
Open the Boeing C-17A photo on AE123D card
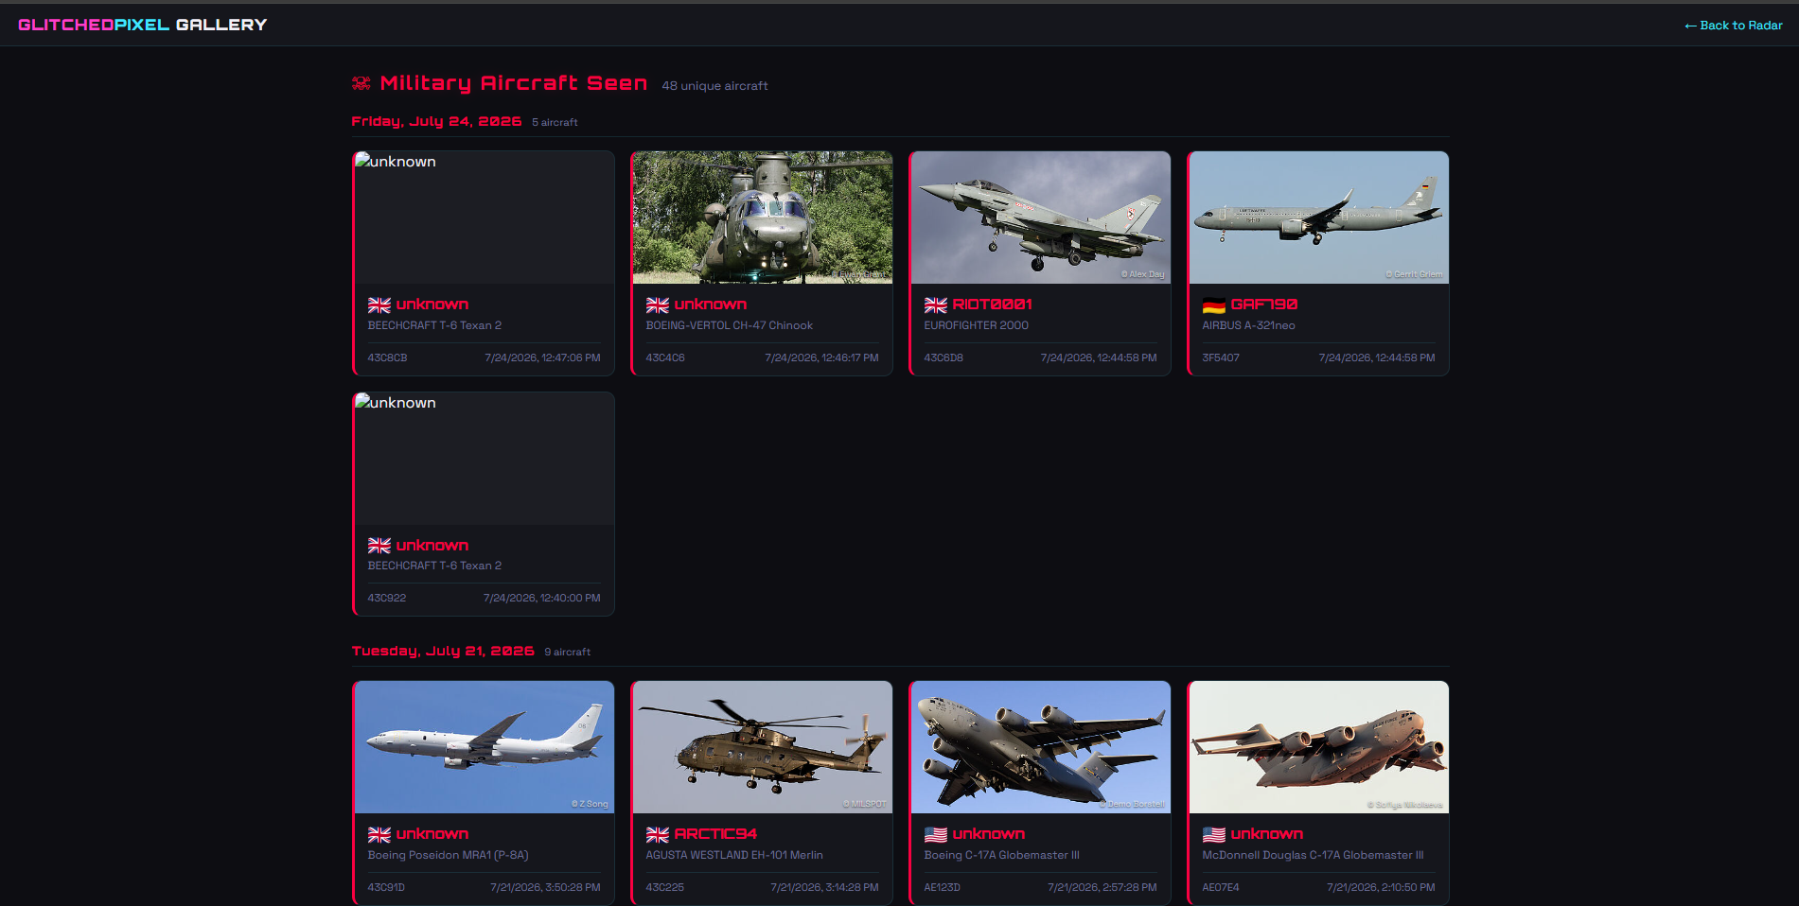[x=1041, y=747]
